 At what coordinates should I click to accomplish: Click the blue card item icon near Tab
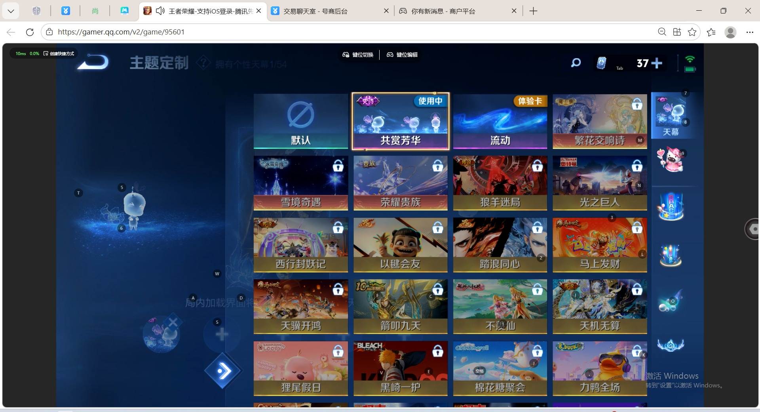[601, 63]
